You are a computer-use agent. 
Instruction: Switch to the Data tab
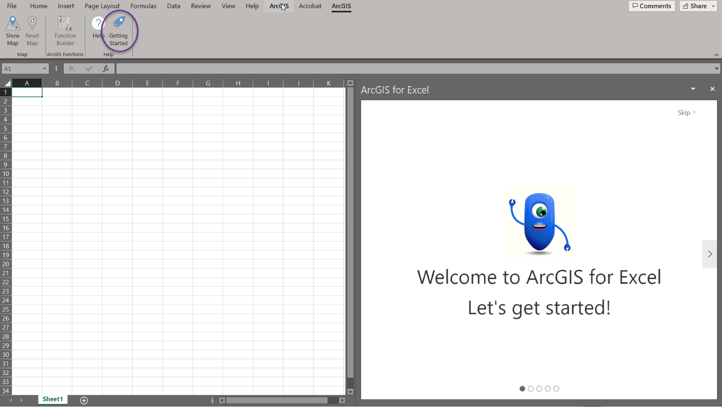coord(174,6)
